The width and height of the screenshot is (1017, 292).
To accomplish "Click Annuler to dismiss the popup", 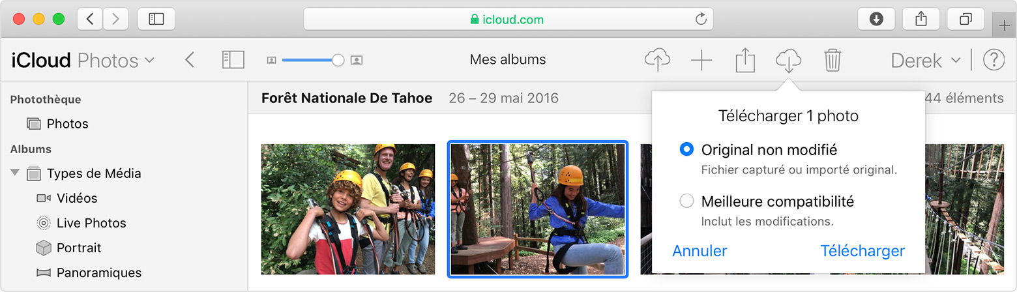I will tap(700, 251).
